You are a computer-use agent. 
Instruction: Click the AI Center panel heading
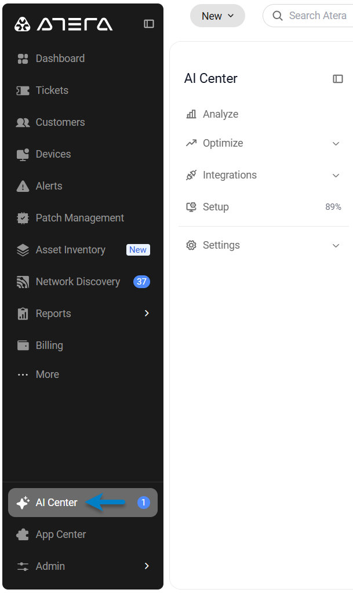(x=211, y=79)
